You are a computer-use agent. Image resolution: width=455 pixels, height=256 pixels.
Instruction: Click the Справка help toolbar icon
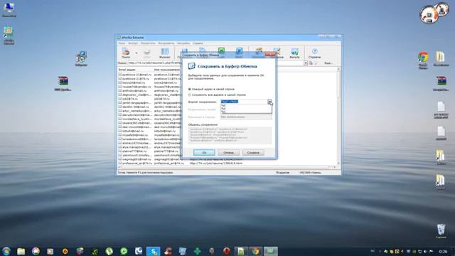[314, 53]
